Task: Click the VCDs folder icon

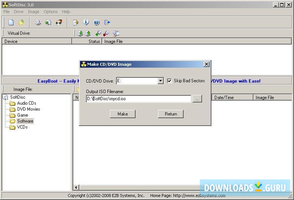Action: (12, 127)
